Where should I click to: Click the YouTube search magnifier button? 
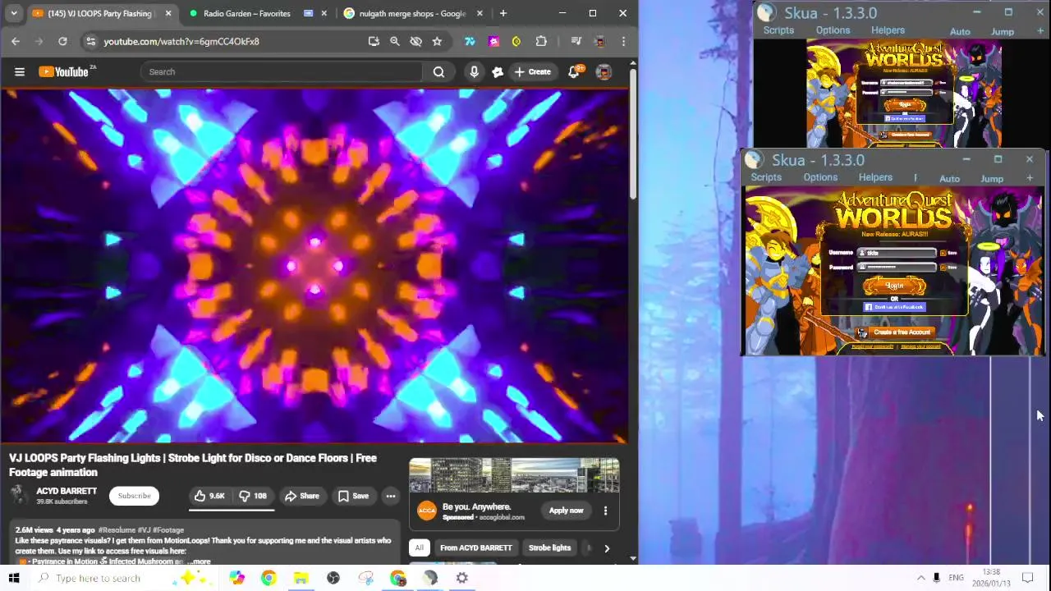pos(438,71)
